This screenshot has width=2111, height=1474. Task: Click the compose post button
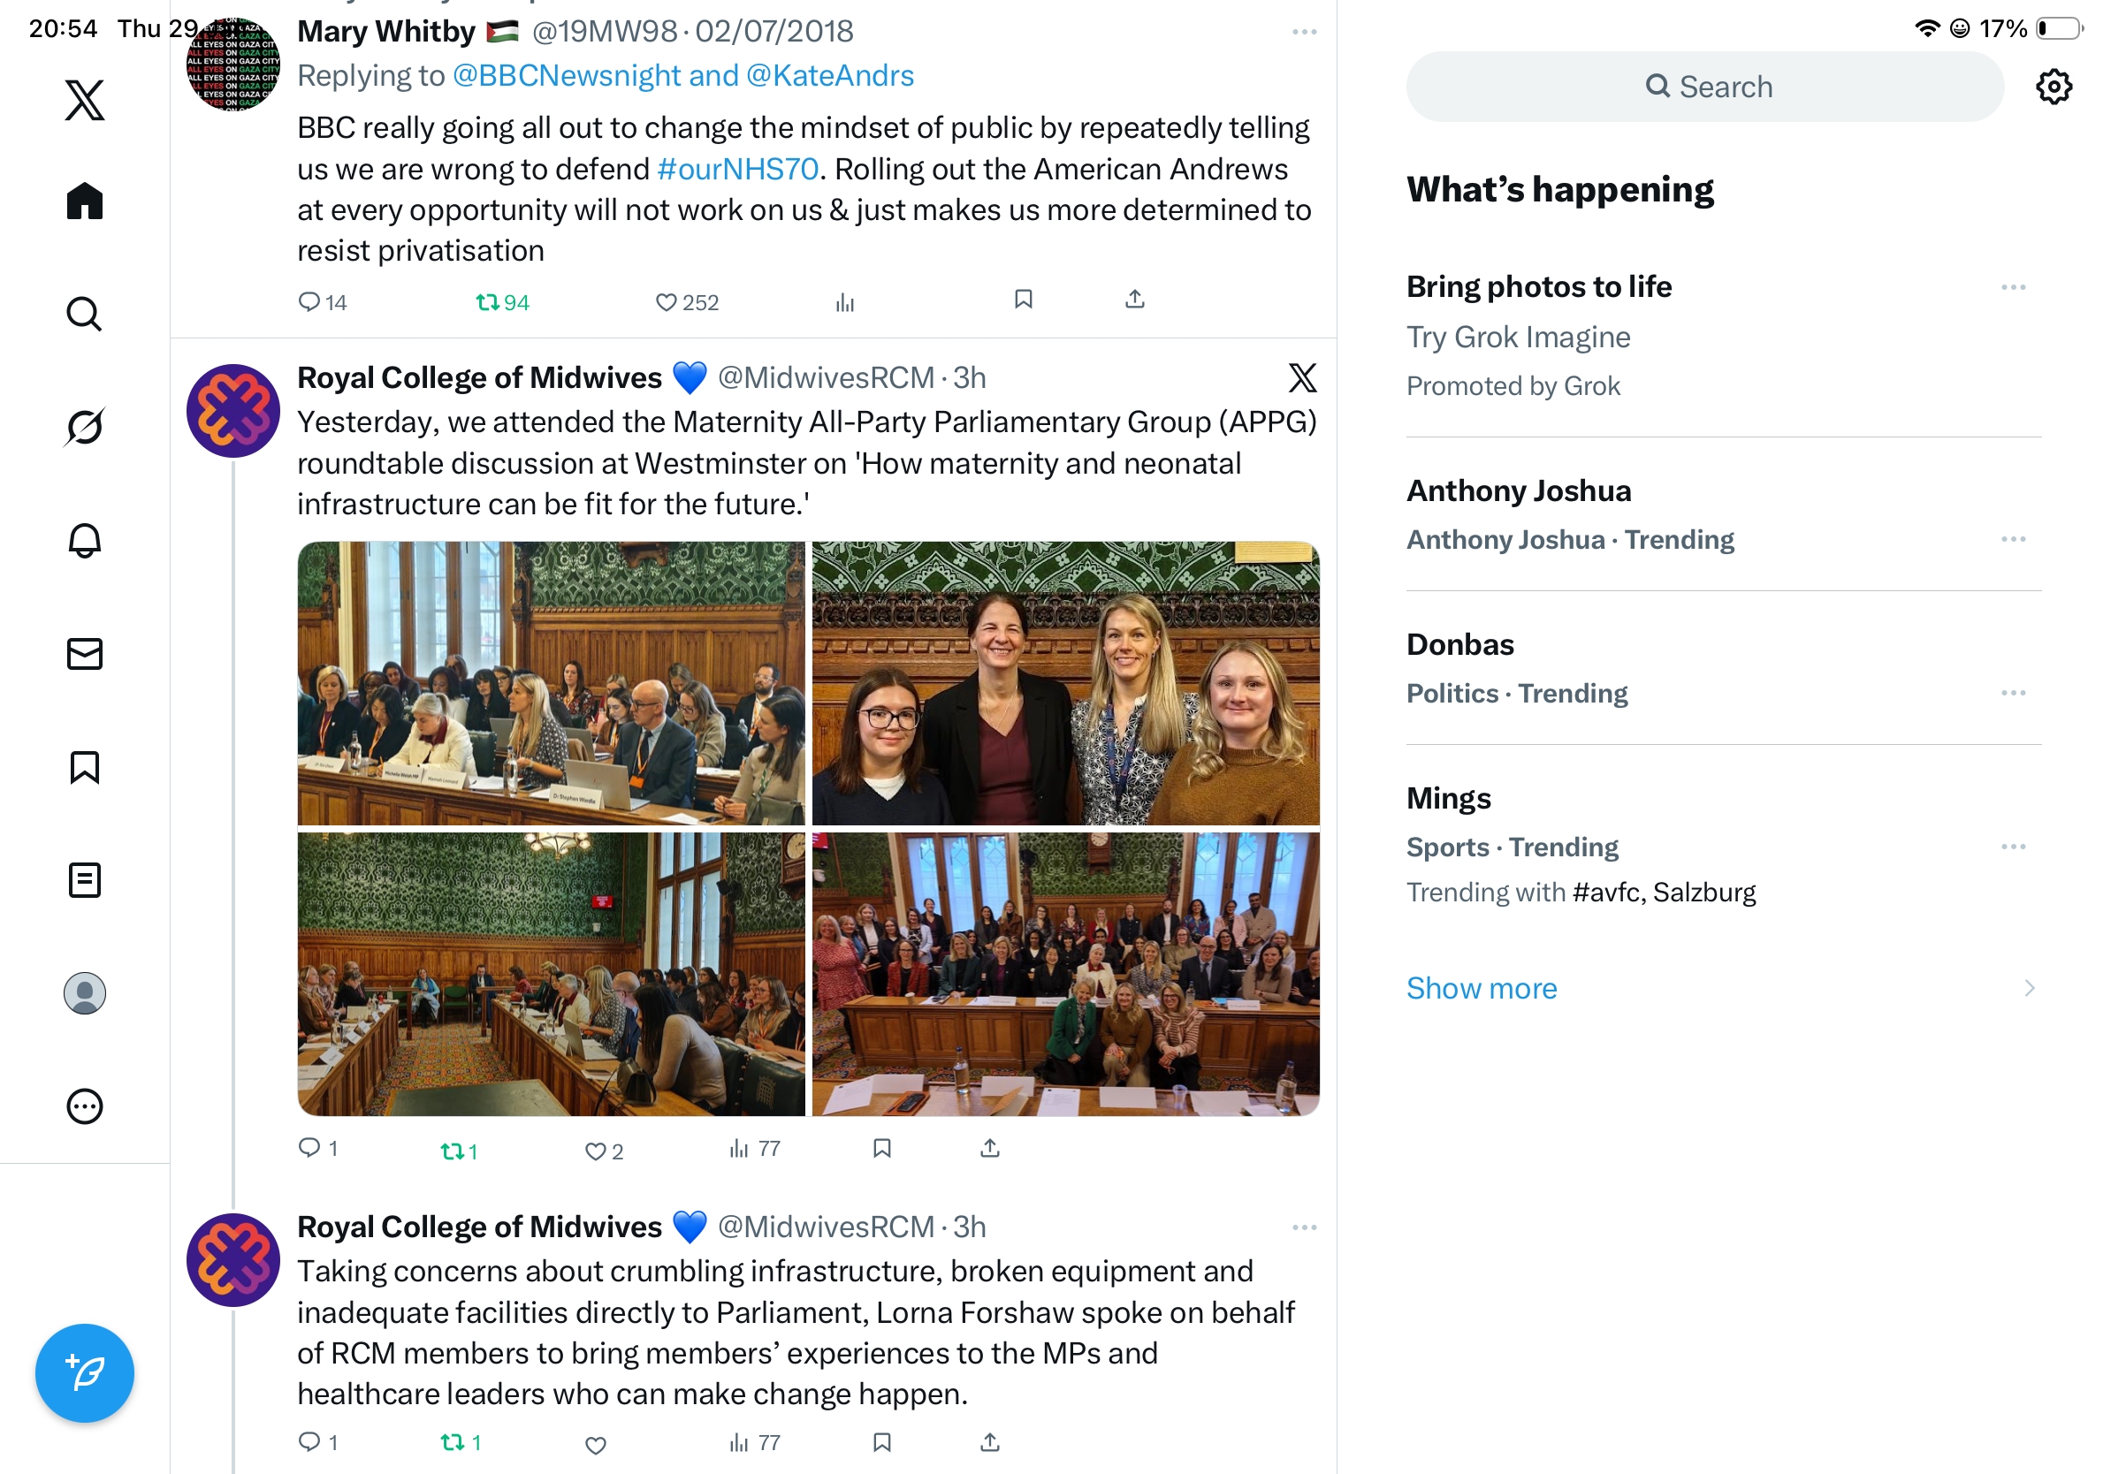pyautogui.click(x=85, y=1373)
